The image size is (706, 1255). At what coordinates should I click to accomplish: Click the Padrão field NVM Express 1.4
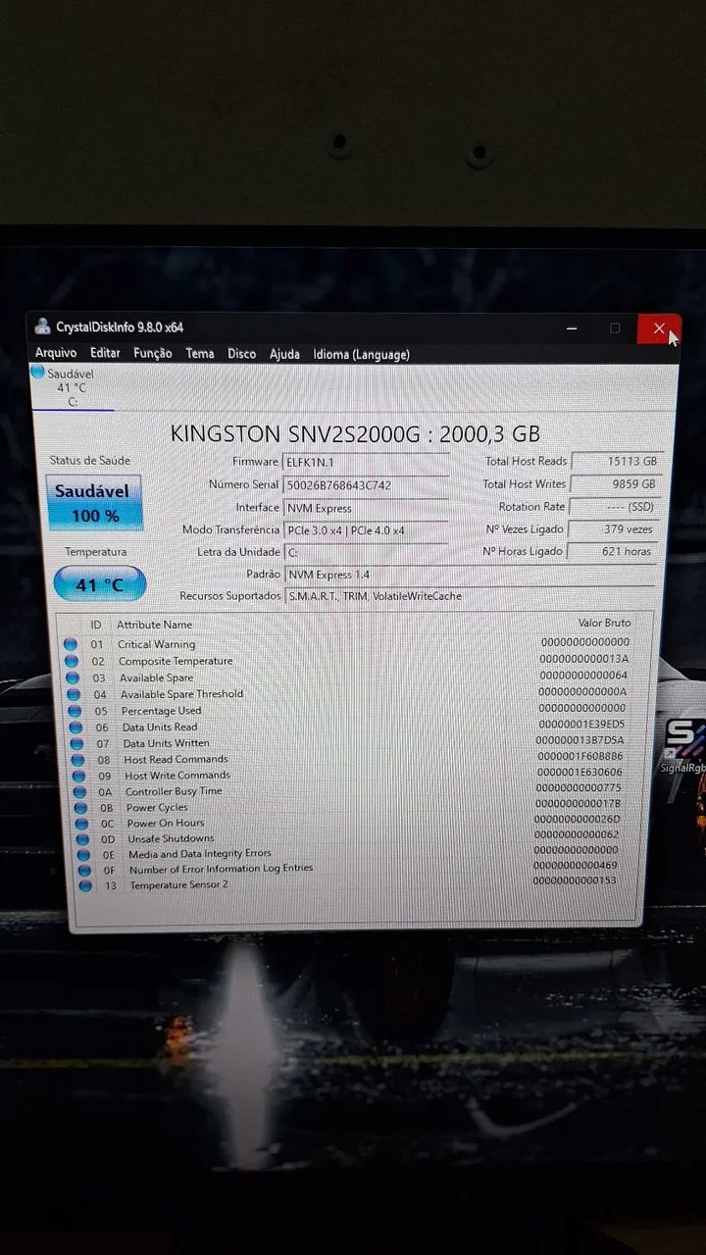(470, 575)
